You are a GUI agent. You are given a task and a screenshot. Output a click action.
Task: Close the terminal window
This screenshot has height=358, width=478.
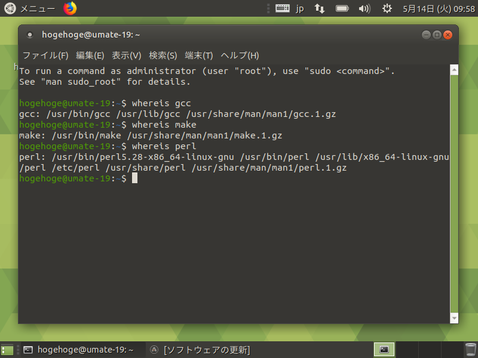448,35
